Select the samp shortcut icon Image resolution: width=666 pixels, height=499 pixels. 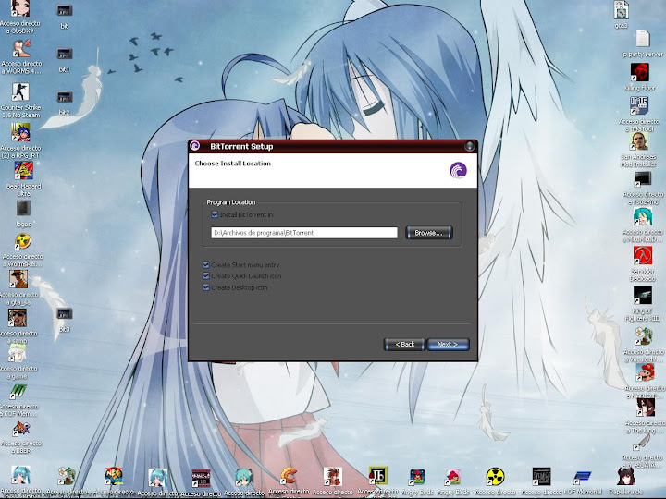[18, 317]
